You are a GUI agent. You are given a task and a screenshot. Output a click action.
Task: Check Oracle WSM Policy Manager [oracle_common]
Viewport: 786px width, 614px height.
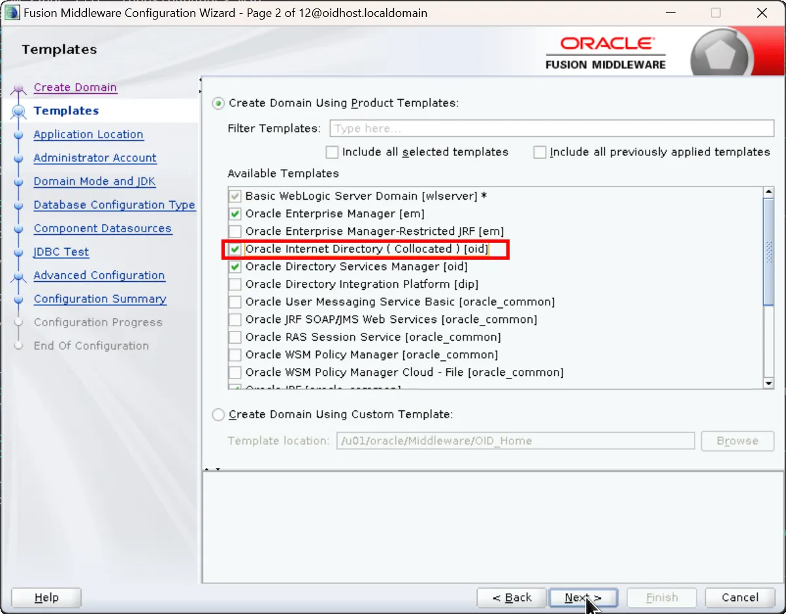click(235, 355)
